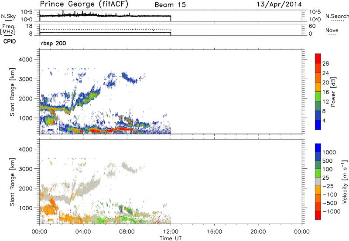This screenshot has width=349, height=241.
Task: Click the "3000" tick of the power panel
Action: [26, 79]
